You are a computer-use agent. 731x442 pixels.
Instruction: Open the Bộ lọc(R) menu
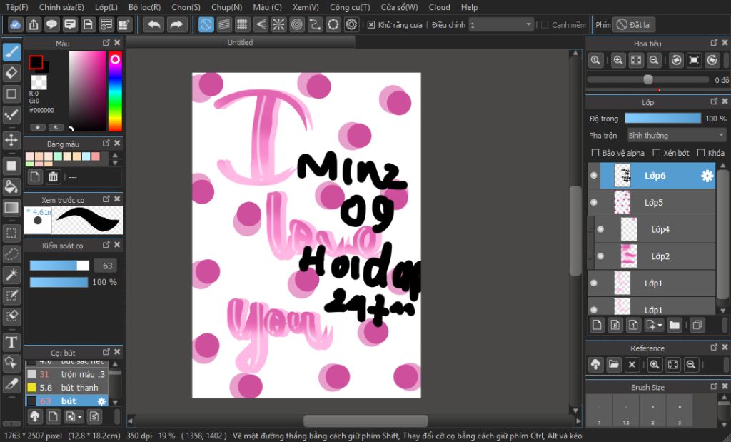144,7
